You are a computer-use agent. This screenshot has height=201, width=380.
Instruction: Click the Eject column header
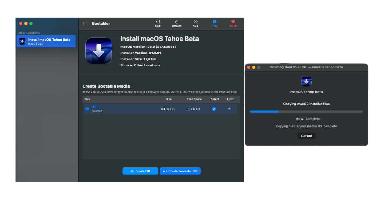(230, 99)
